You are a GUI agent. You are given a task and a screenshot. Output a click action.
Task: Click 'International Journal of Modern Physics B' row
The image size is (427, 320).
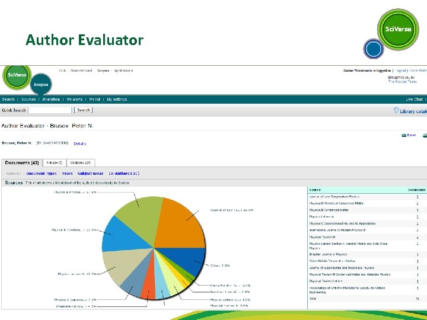[x=367, y=230]
